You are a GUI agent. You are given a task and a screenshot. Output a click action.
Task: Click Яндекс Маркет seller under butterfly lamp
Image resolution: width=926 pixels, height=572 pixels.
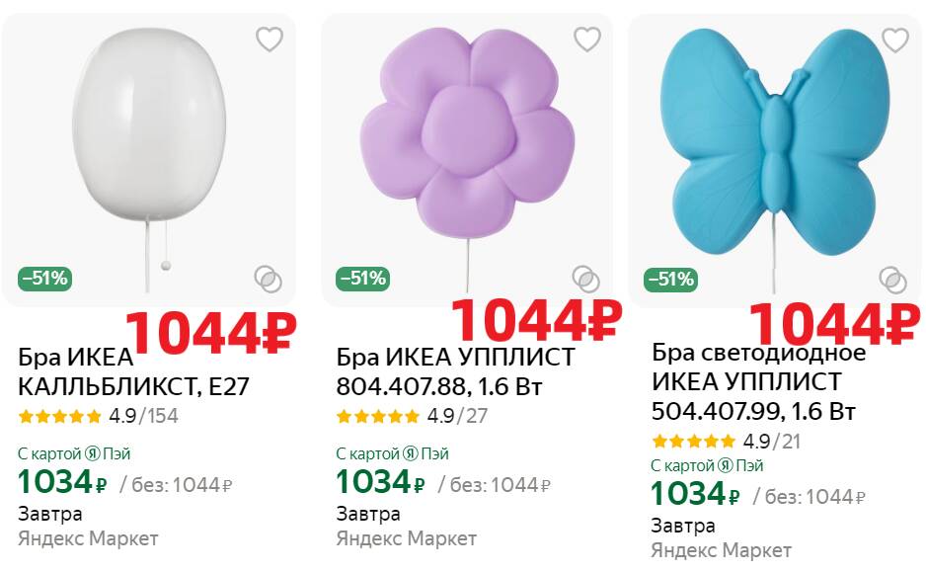point(721,549)
